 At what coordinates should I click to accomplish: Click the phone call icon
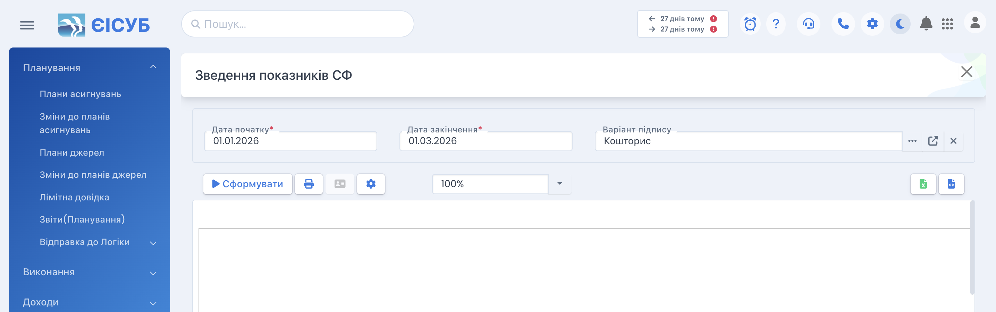tap(843, 24)
